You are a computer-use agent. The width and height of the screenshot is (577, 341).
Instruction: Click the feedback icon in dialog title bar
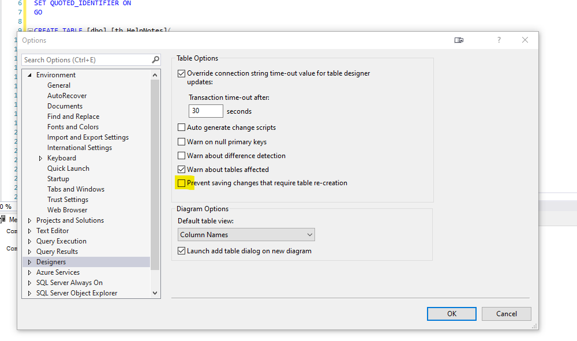click(459, 40)
